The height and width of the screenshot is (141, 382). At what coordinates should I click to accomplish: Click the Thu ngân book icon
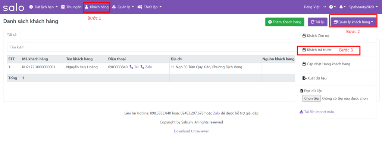pos(63,7)
